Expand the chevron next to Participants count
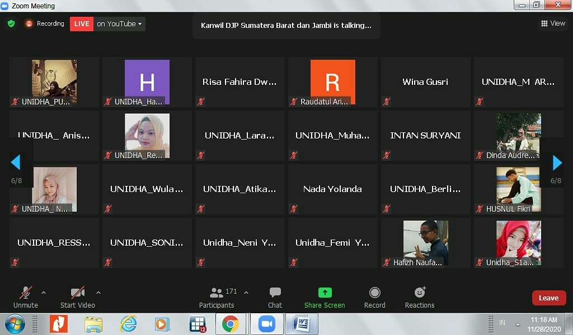 click(246, 293)
